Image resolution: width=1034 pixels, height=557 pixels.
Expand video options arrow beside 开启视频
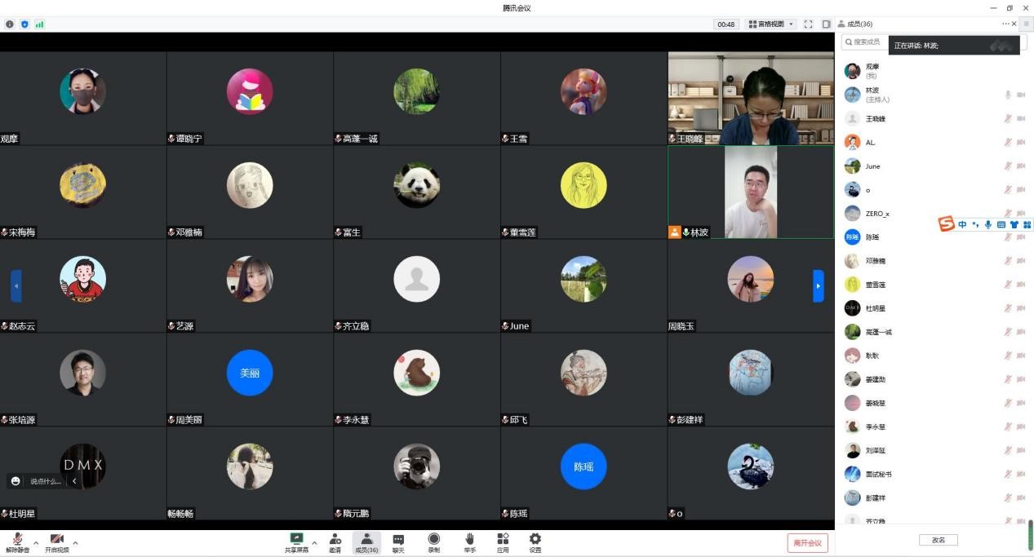75,542
